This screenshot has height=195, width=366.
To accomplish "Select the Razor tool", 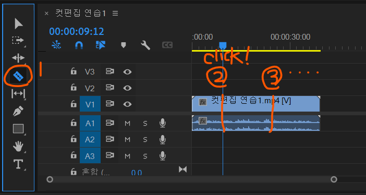I will (18, 76).
